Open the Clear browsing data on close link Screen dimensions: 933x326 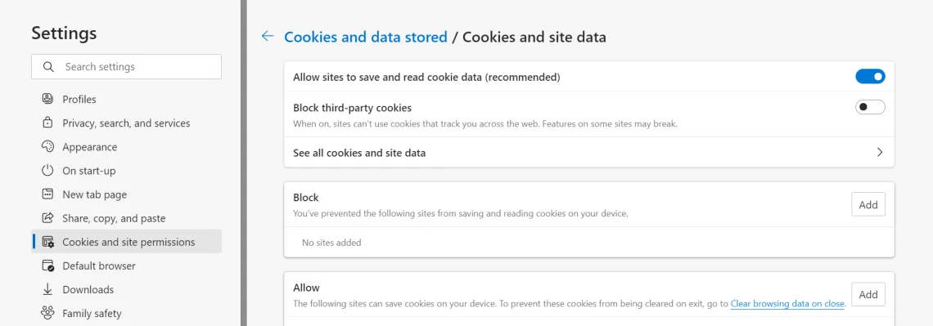787,303
